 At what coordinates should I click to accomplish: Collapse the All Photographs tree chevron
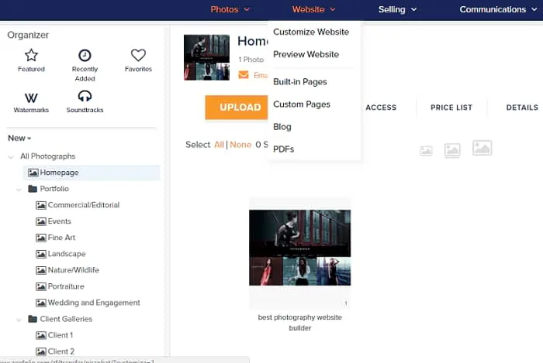tap(11, 157)
